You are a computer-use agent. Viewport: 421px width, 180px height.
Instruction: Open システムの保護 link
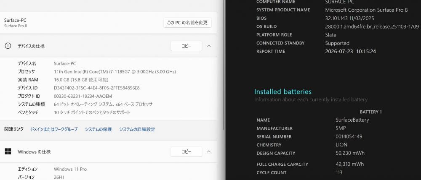click(x=98, y=129)
